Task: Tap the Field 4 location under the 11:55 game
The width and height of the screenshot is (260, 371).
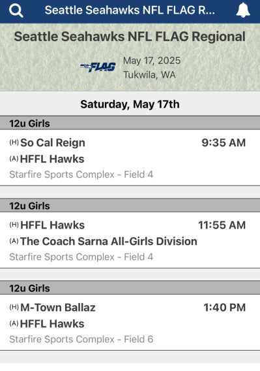Action: point(81,257)
